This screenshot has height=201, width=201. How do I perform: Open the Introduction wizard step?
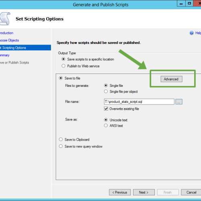6,33
